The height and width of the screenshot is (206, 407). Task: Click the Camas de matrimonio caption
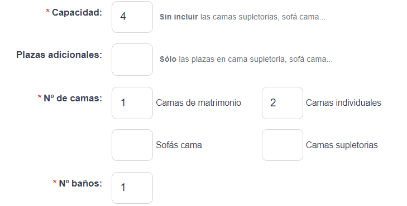point(198,103)
